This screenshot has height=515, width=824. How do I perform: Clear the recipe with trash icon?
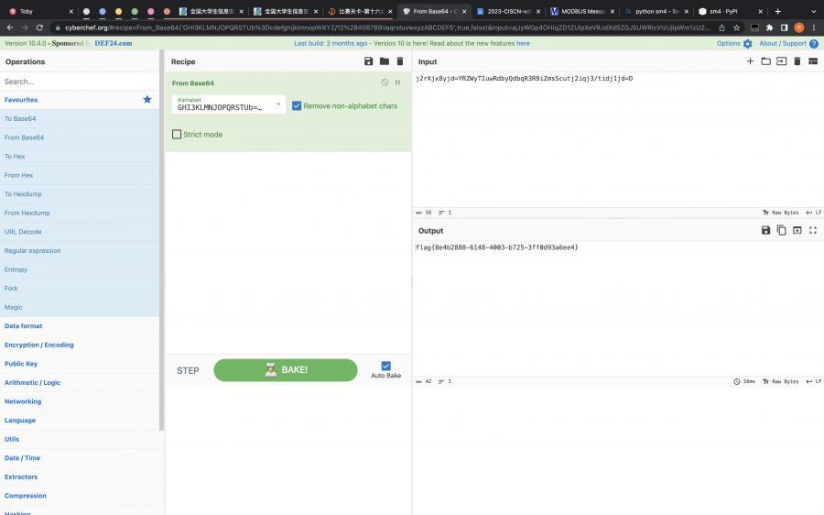coord(400,61)
